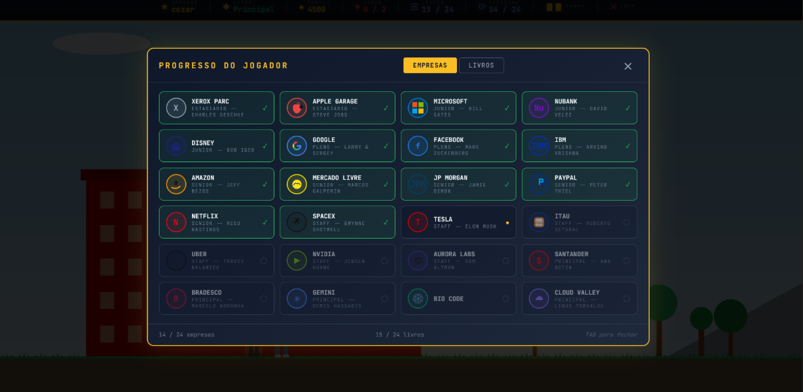The width and height of the screenshot is (803, 392).
Task: Close the player progress dialog
Action: pyautogui.click(x=628, y=66)
